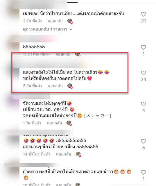The image size is (156, 186).
Task: Heart the last comment about ครบวาระ4ปี
Action: point(144,172)
